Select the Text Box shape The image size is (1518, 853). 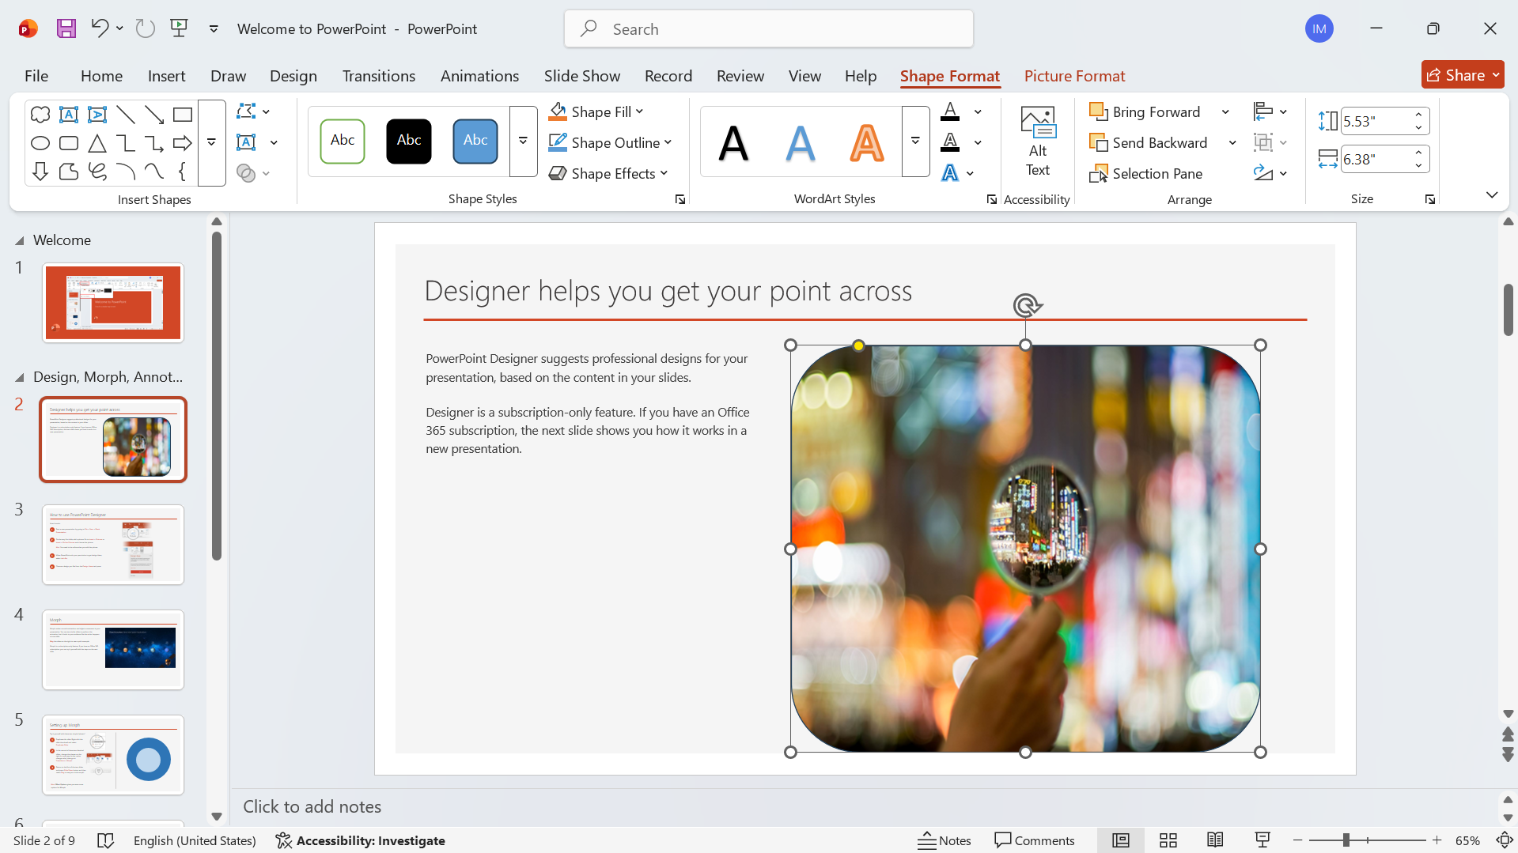(69, 115)
